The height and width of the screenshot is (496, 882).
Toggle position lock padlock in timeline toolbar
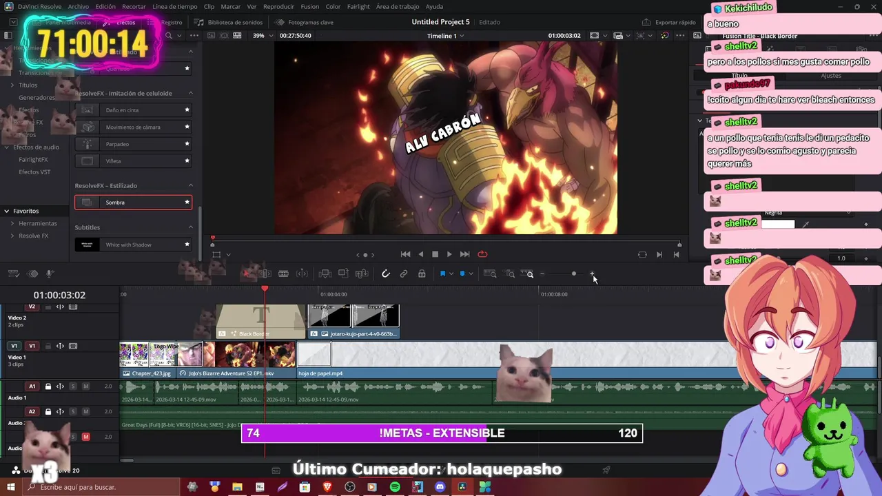[422, 273]
